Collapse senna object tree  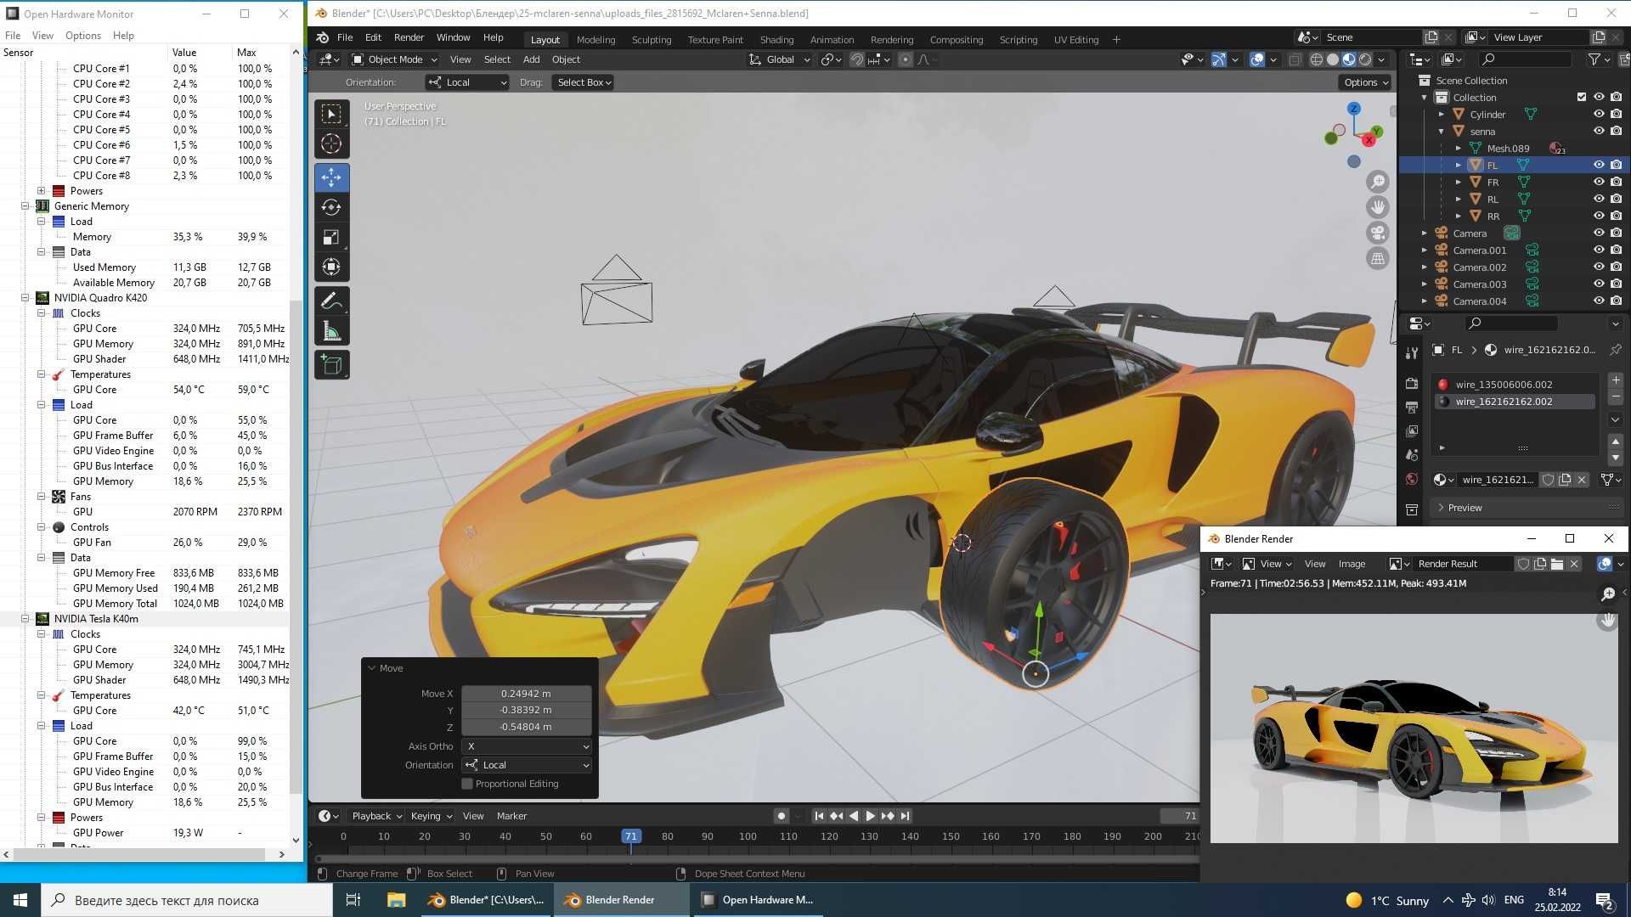point(1442,131)
